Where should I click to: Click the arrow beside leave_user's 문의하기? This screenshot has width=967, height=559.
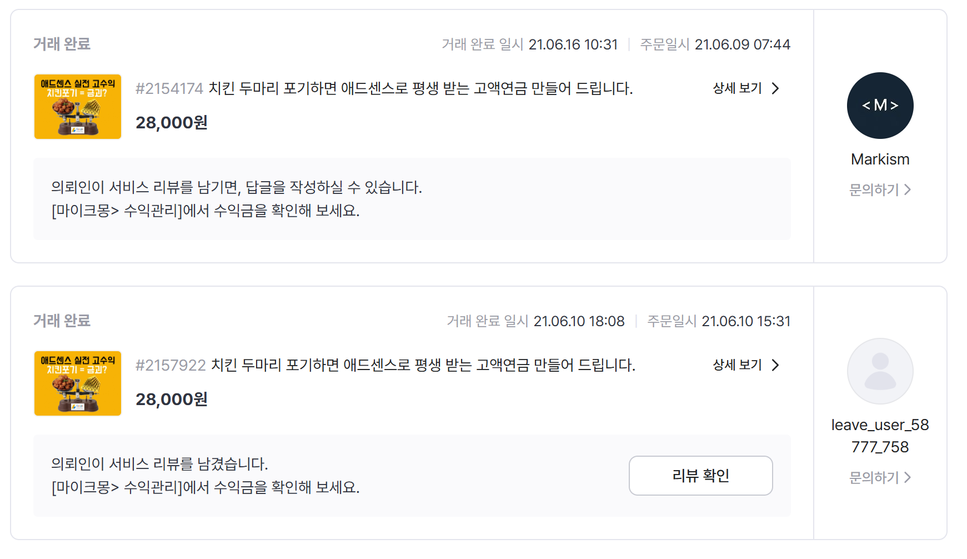(909, 477)
